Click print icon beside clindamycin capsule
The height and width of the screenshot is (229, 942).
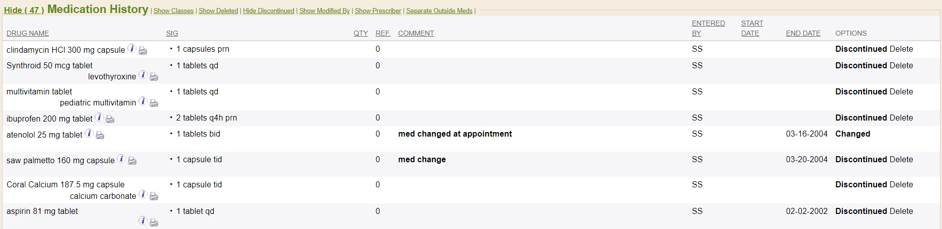coord(143,50)
